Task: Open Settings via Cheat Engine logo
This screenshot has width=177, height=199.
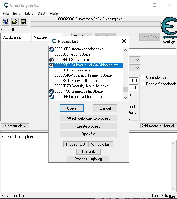Action: 169,27
